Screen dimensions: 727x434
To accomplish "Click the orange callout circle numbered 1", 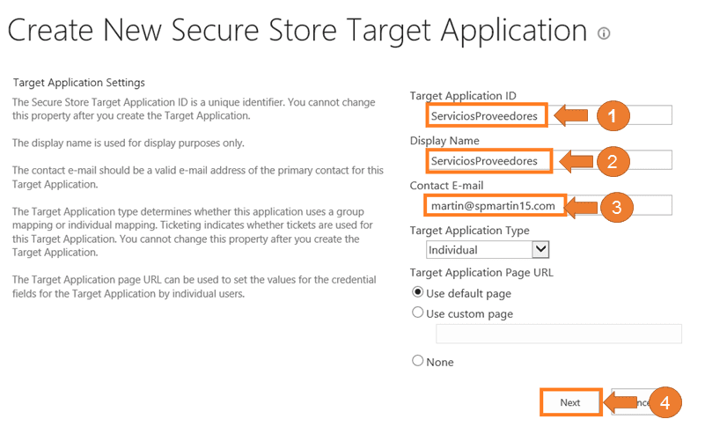I will click(613, 115).
